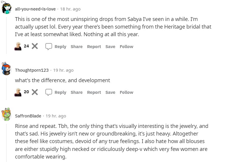Open the '18 hr. ago' timestamp permalink
This screenshot has width=227, height=162.
coord(70,9)
